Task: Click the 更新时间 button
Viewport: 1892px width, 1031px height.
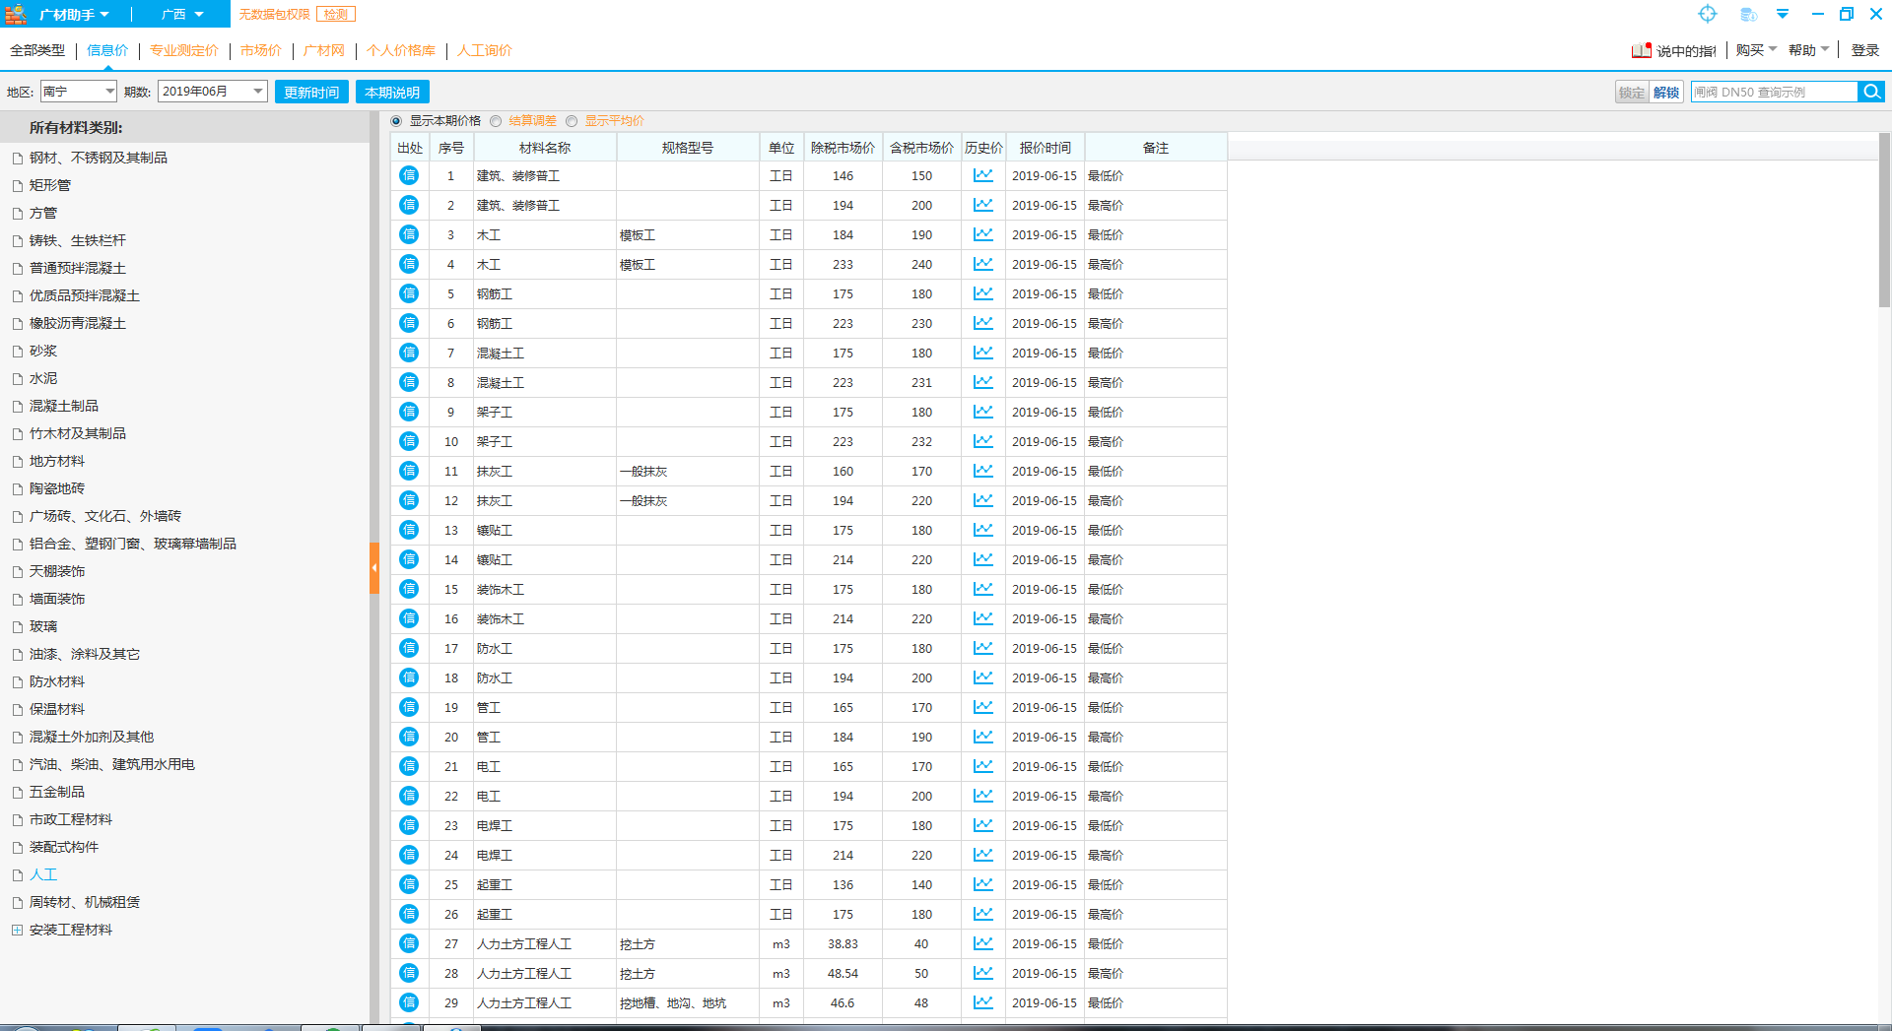Action: pos(311,92)
